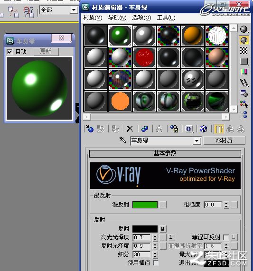253x271 pixels.
Task: Toggle checkered Background icon for sample slot
Action: [x=244, y=51]
